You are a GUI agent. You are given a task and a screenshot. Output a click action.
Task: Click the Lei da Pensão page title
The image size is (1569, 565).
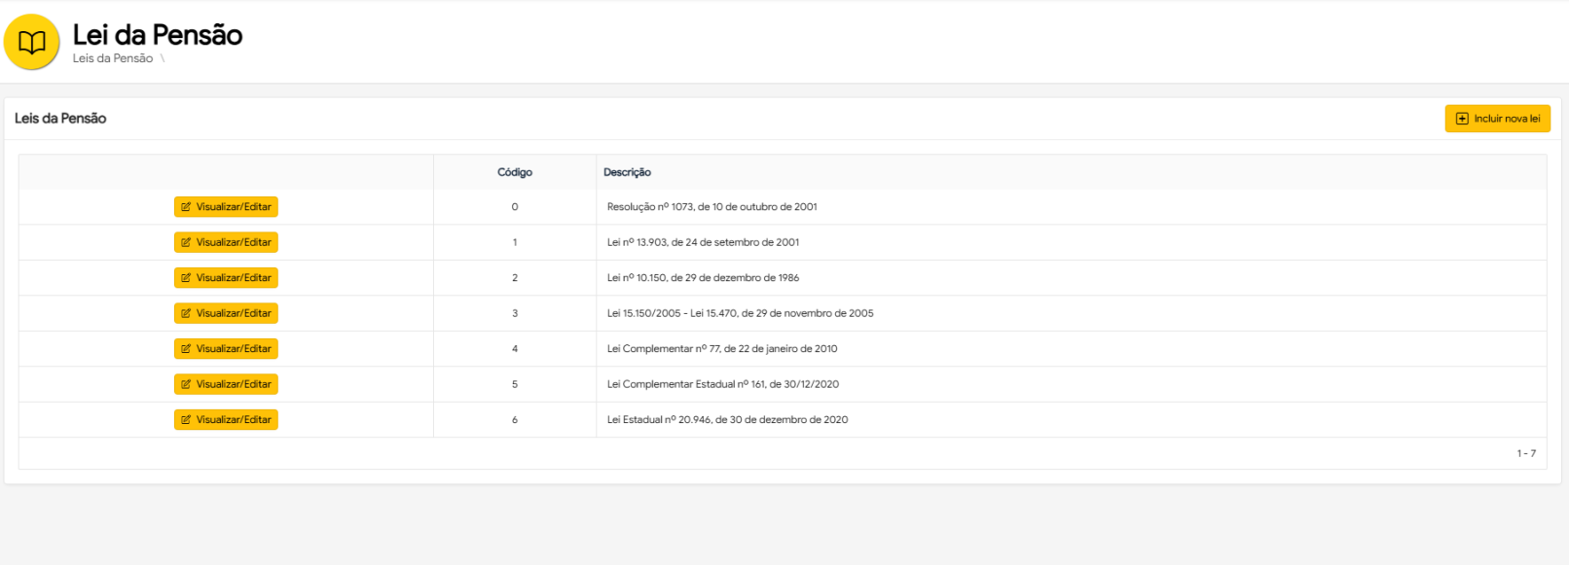click(x=158, y=35)
